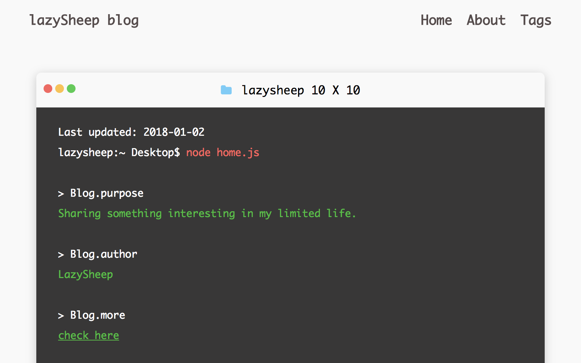Click the "node home.js" command text
Viewport: 581px width, 363px height.
[x=223, y=152]
